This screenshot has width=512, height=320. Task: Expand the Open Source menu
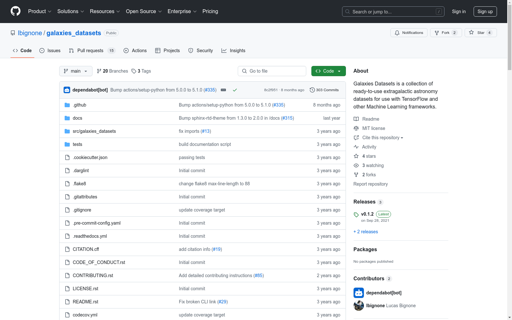(144, 12)
